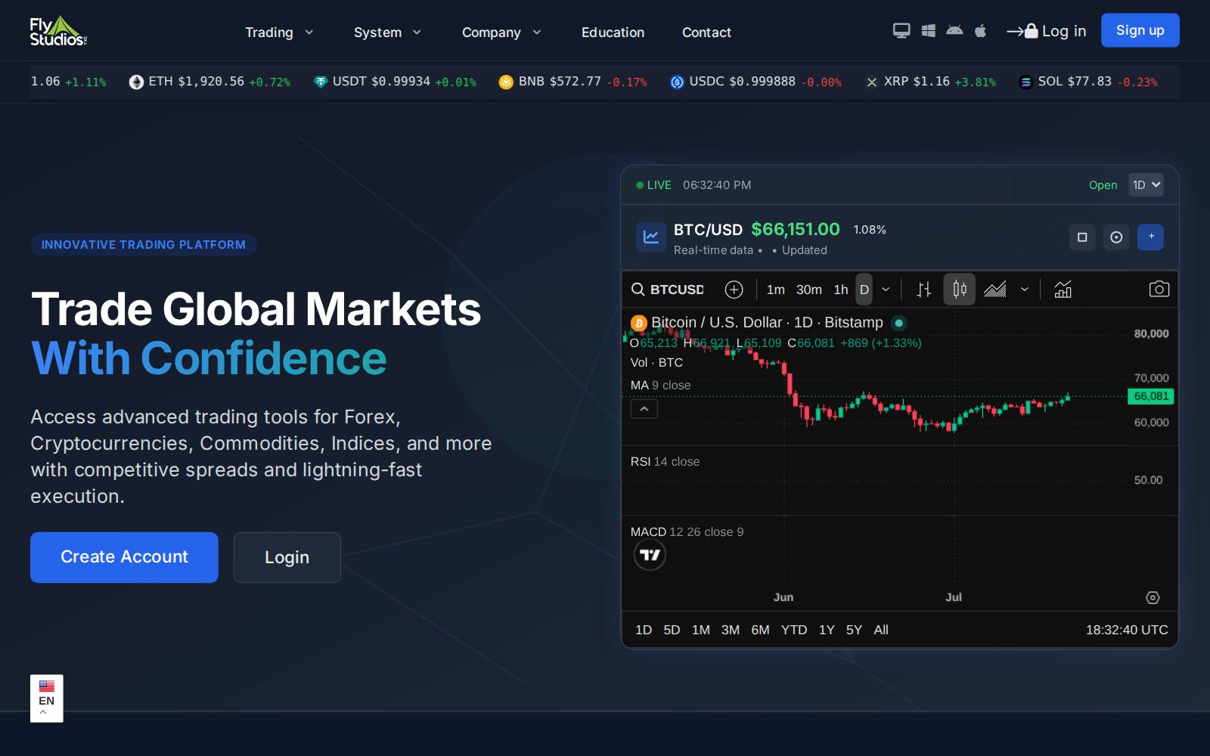Click the Create Account button
This screenshot has height=756, width=1210.
pos(124,557)
